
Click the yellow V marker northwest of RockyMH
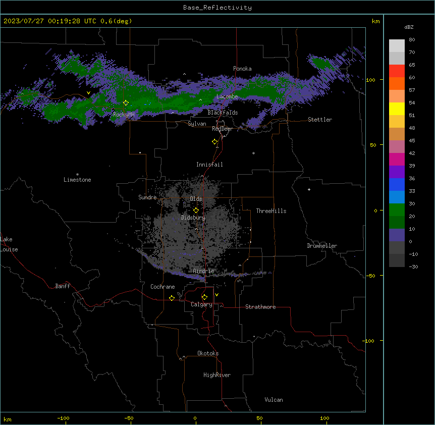pos(88,93)
